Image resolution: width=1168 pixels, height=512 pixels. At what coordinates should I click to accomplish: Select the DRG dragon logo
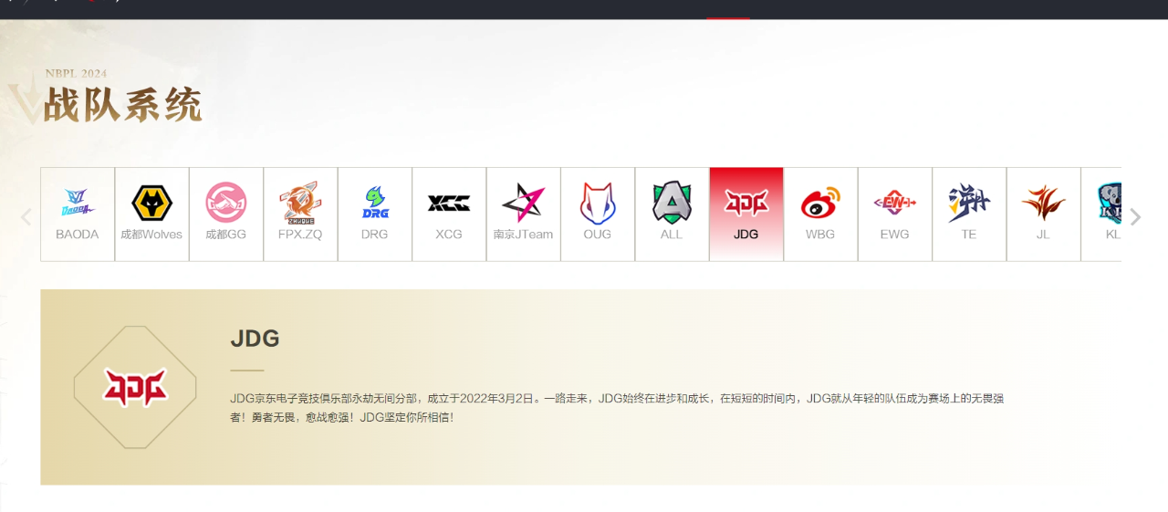click(374, 203)
